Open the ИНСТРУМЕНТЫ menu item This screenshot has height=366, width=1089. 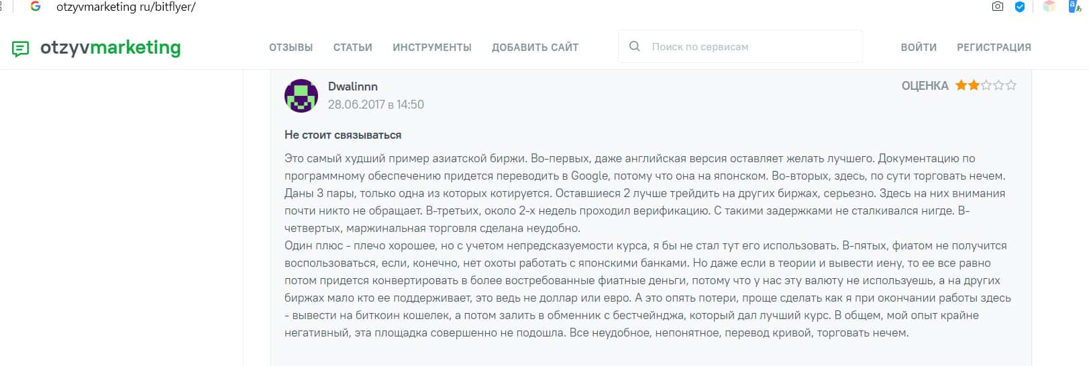click(x=431, y=48)
